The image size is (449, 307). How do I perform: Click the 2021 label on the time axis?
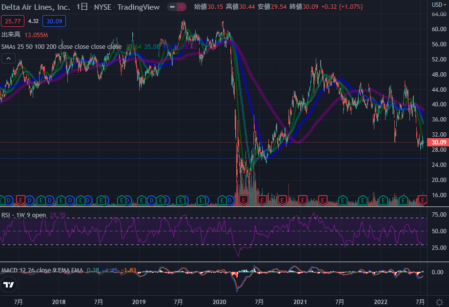pyautogui.click(x=300, y=302)
